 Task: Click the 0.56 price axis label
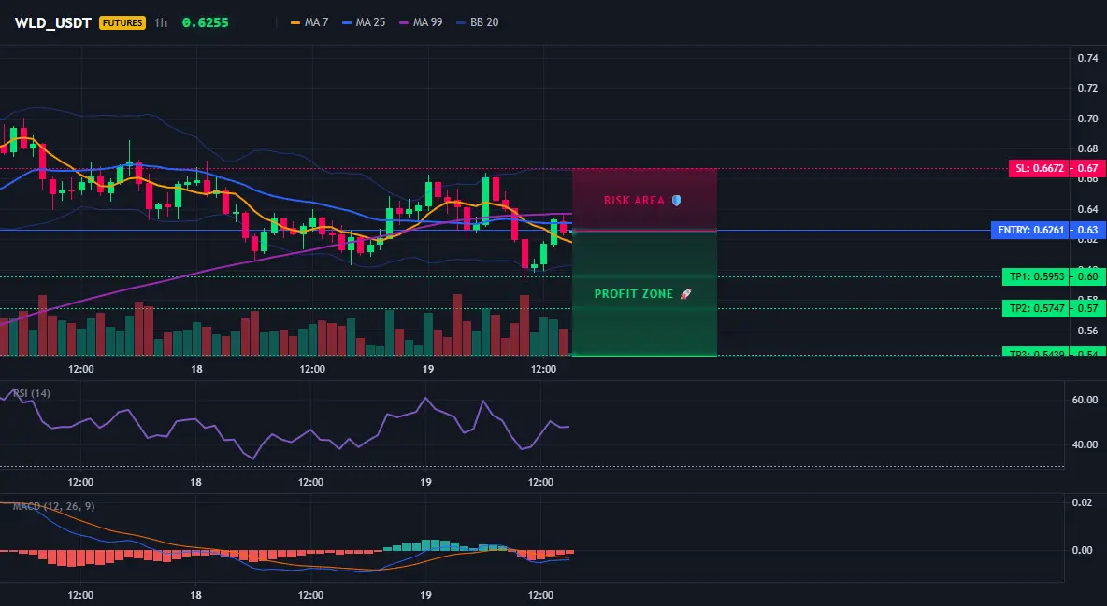pyautogui.click(x=1087, y=331)
